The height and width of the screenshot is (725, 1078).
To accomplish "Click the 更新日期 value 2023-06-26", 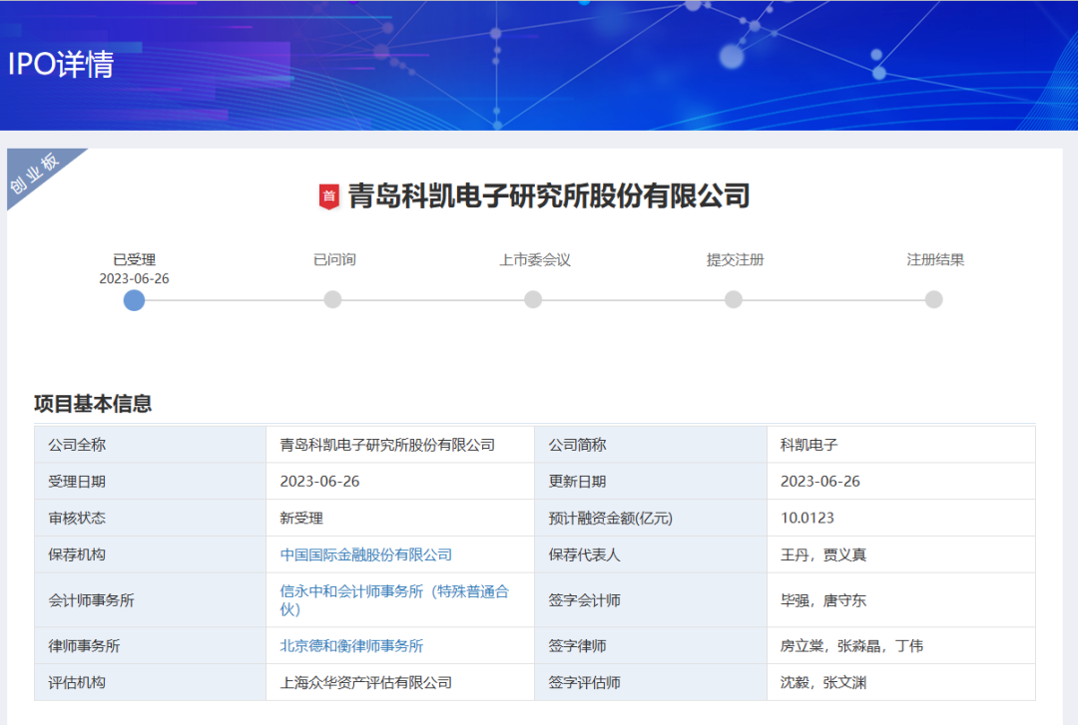I will 820,481.
